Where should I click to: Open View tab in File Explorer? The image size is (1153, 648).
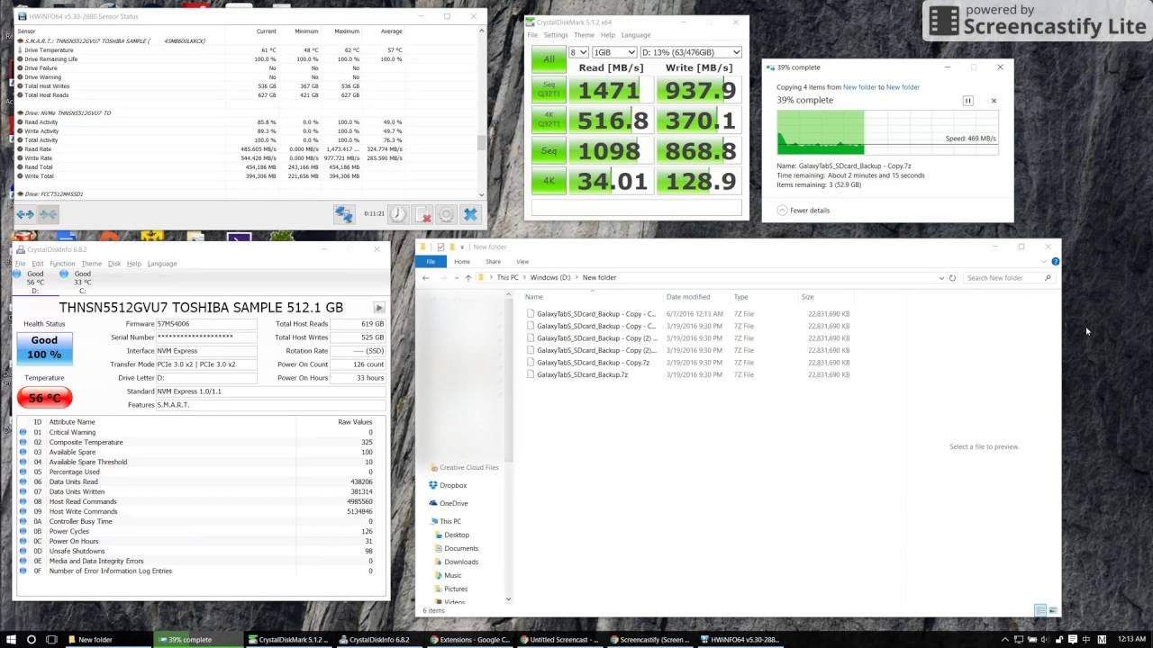tap(522, 262)
